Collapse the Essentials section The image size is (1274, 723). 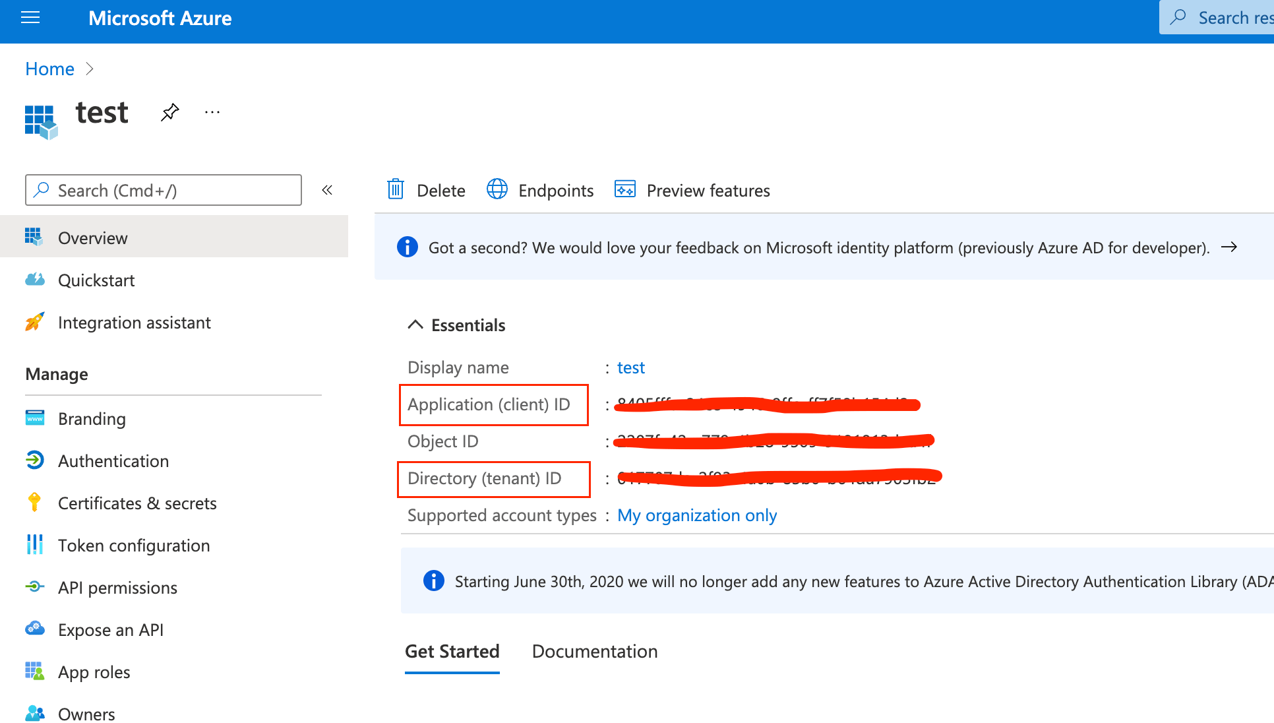pyautogui.click(x=415, y=324)
